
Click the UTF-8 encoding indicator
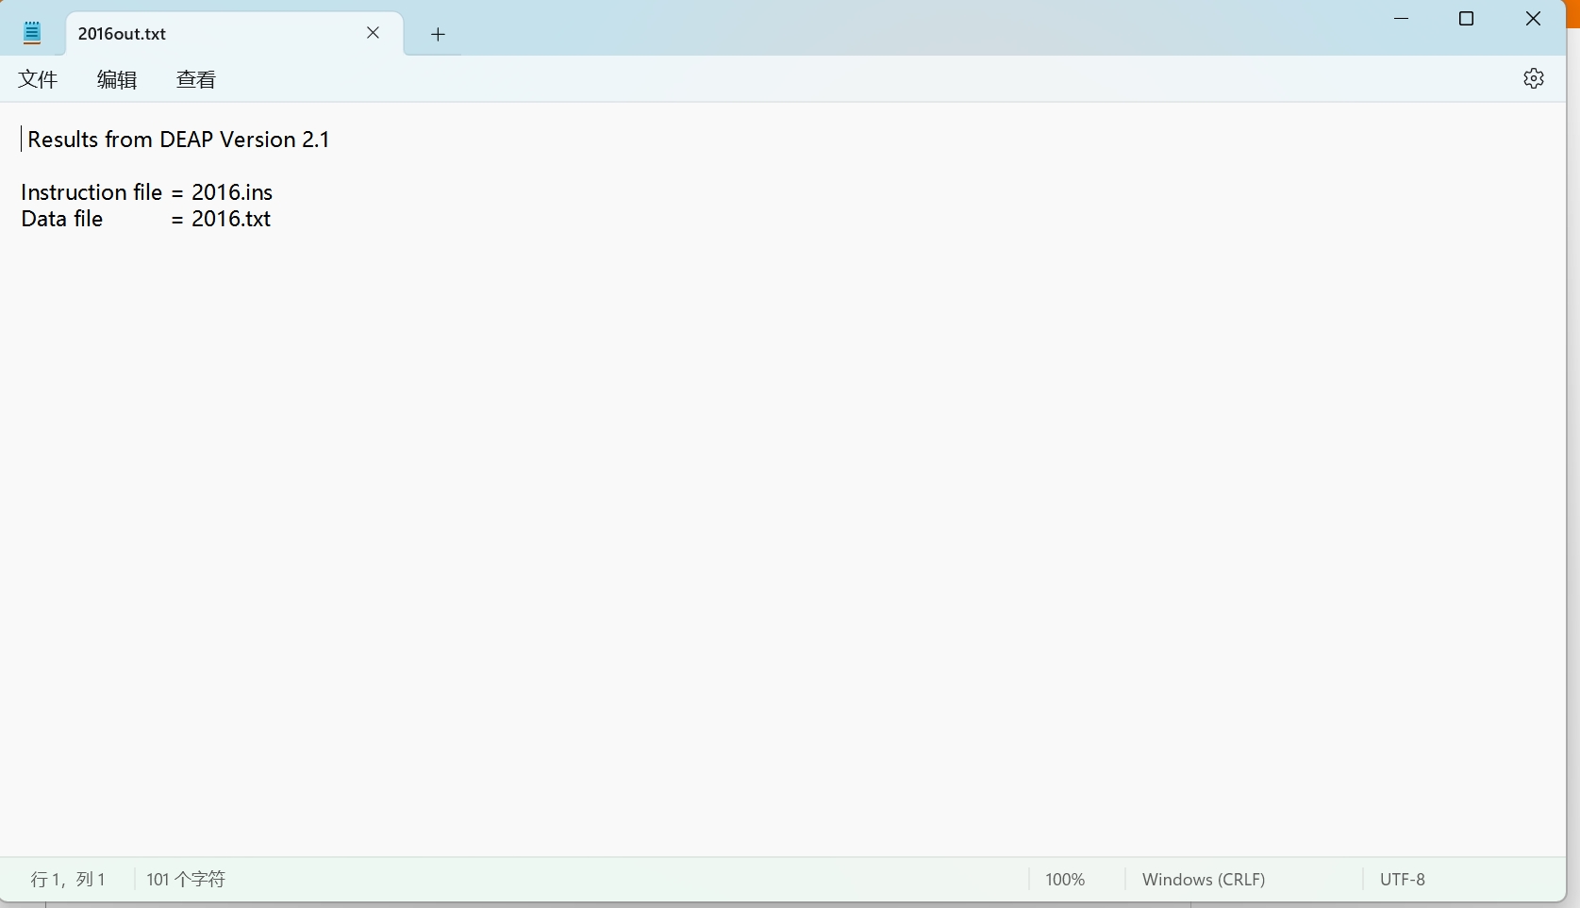click(1403, 880)
